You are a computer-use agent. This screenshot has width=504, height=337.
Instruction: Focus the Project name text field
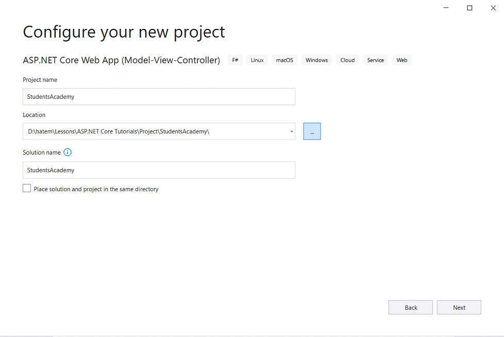[x=159, y=97]
